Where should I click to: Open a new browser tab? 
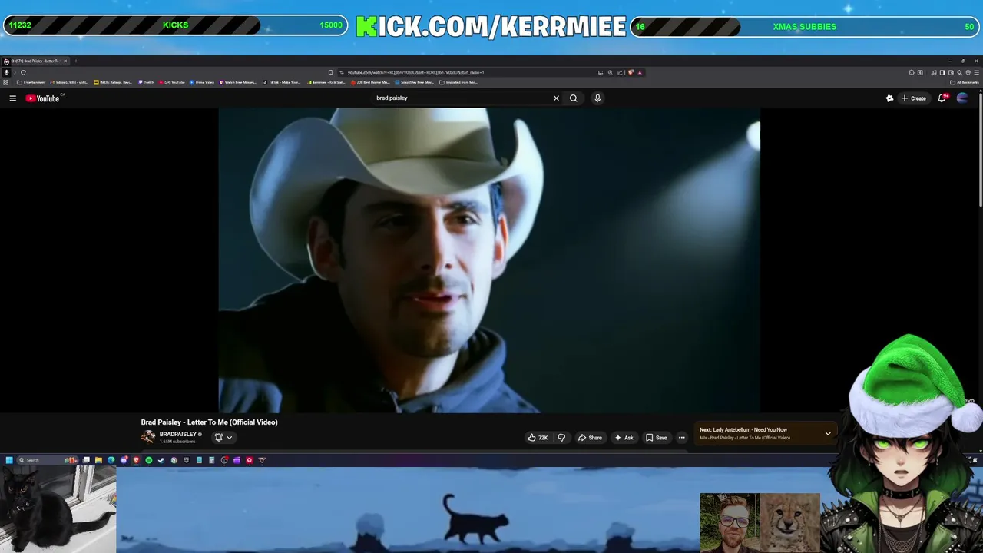click(x=75, y=61)
